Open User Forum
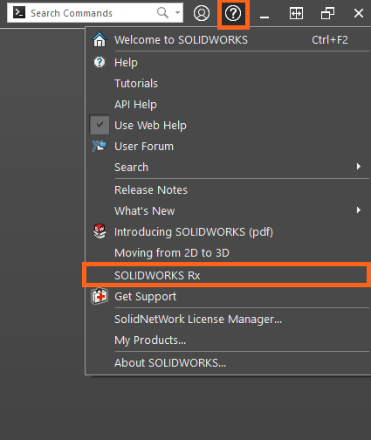 (x=228, y=147)
